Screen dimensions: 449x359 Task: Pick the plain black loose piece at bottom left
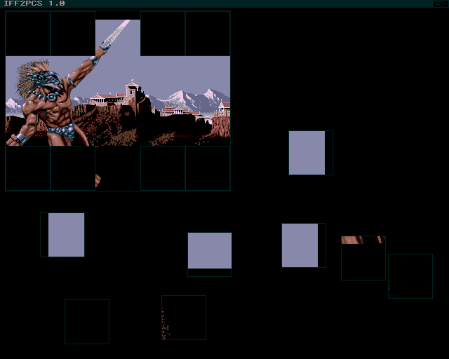click(87, 322)
